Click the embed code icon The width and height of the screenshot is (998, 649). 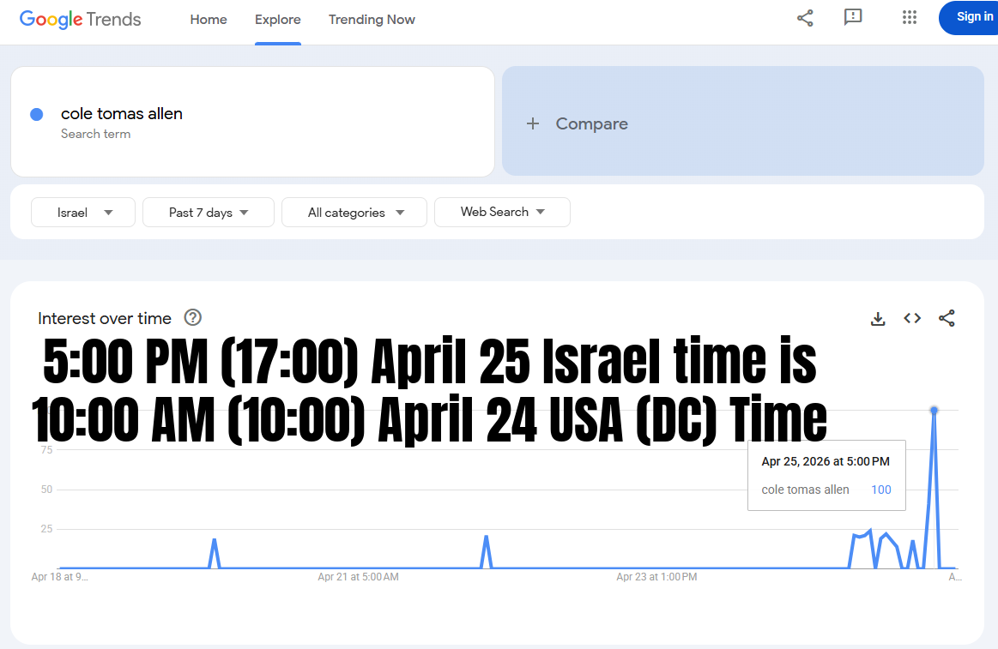coord(912,318)
